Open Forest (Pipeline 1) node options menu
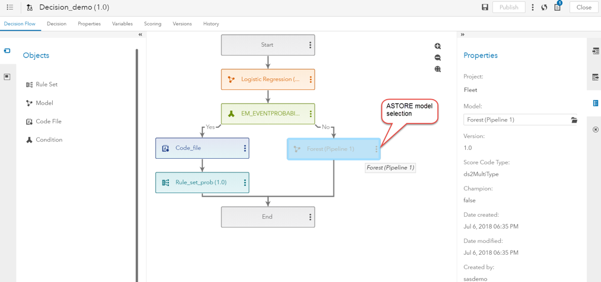Screen dimensions: 601x282 pos(376,149)
